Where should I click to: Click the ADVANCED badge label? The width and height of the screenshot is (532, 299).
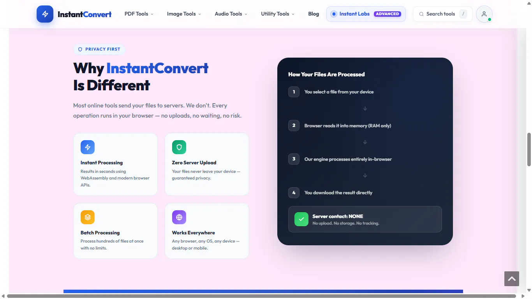pos(387,14)
